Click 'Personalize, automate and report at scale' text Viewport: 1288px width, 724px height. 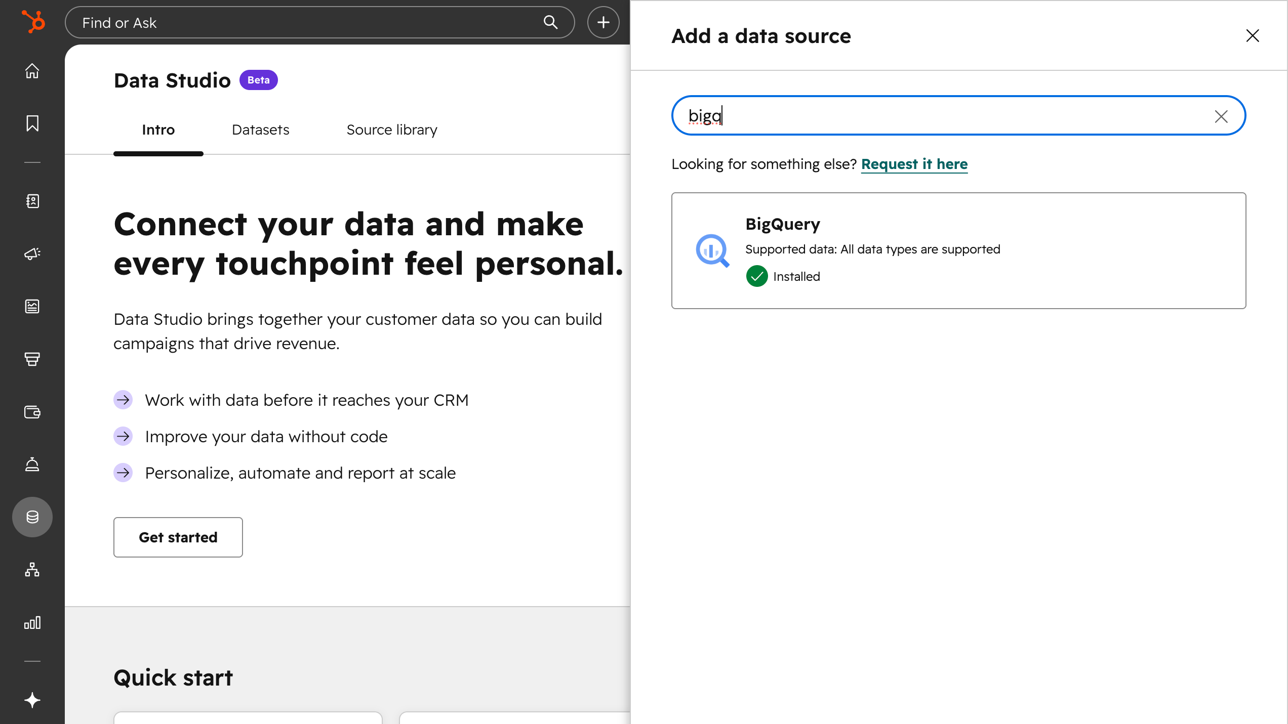click(300, 473)
